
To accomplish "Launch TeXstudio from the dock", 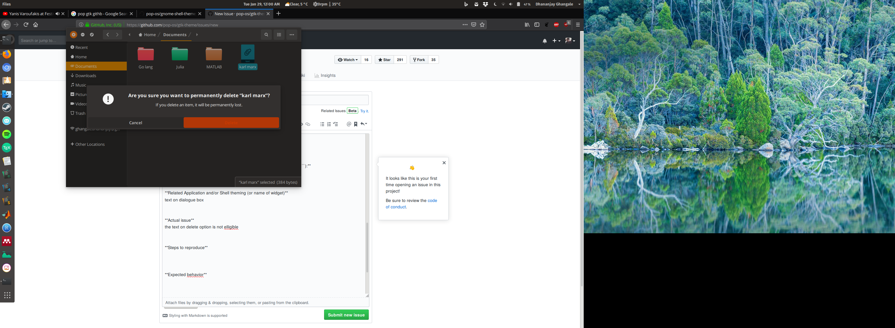I will (x=7, y=148).
